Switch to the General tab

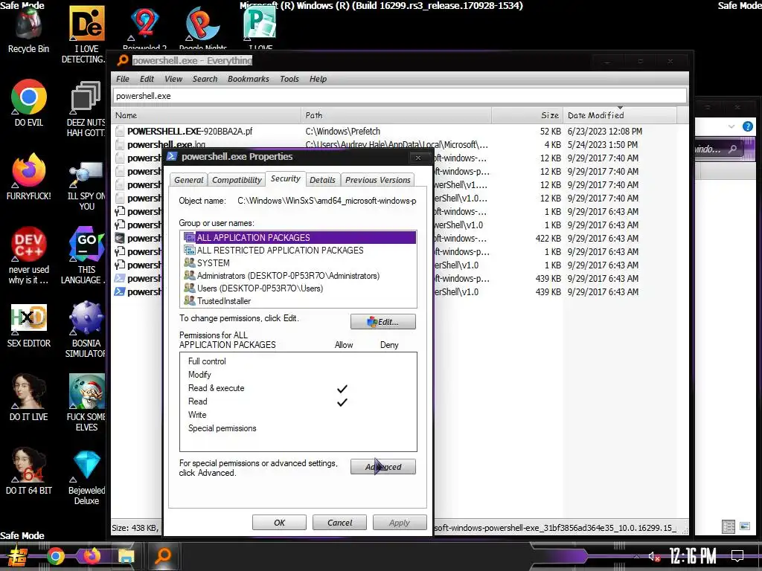pos(188,180)
